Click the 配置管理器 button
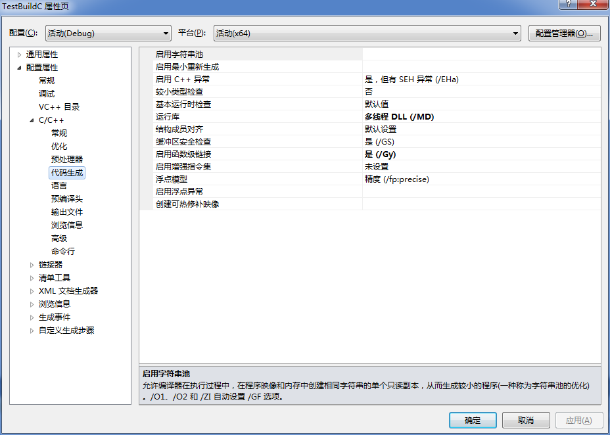This screenshot has width=610, height=435. click(x=564, y=34)
